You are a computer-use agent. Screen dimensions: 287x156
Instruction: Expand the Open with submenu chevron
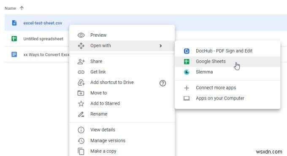pos(160,46)
